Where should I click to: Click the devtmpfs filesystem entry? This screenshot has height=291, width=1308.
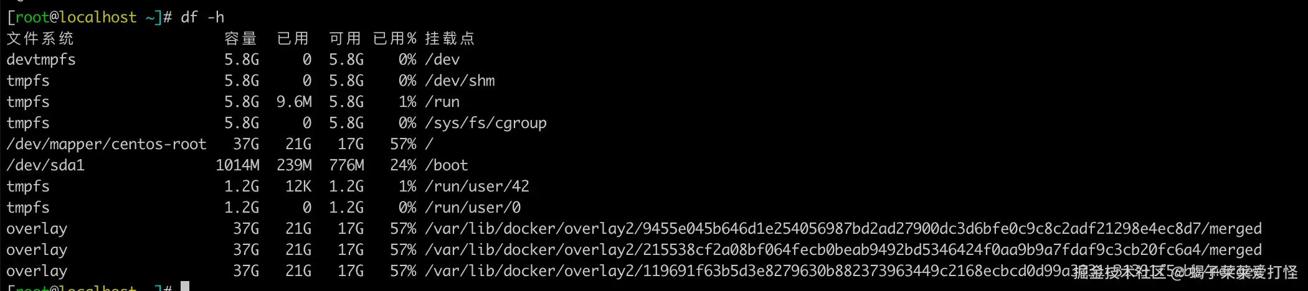pos(41,60)
